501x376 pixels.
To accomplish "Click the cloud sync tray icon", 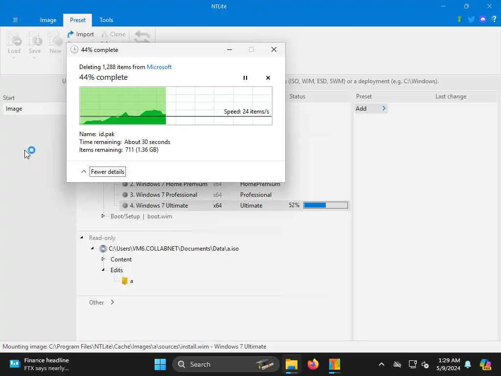I will (397, 364).
